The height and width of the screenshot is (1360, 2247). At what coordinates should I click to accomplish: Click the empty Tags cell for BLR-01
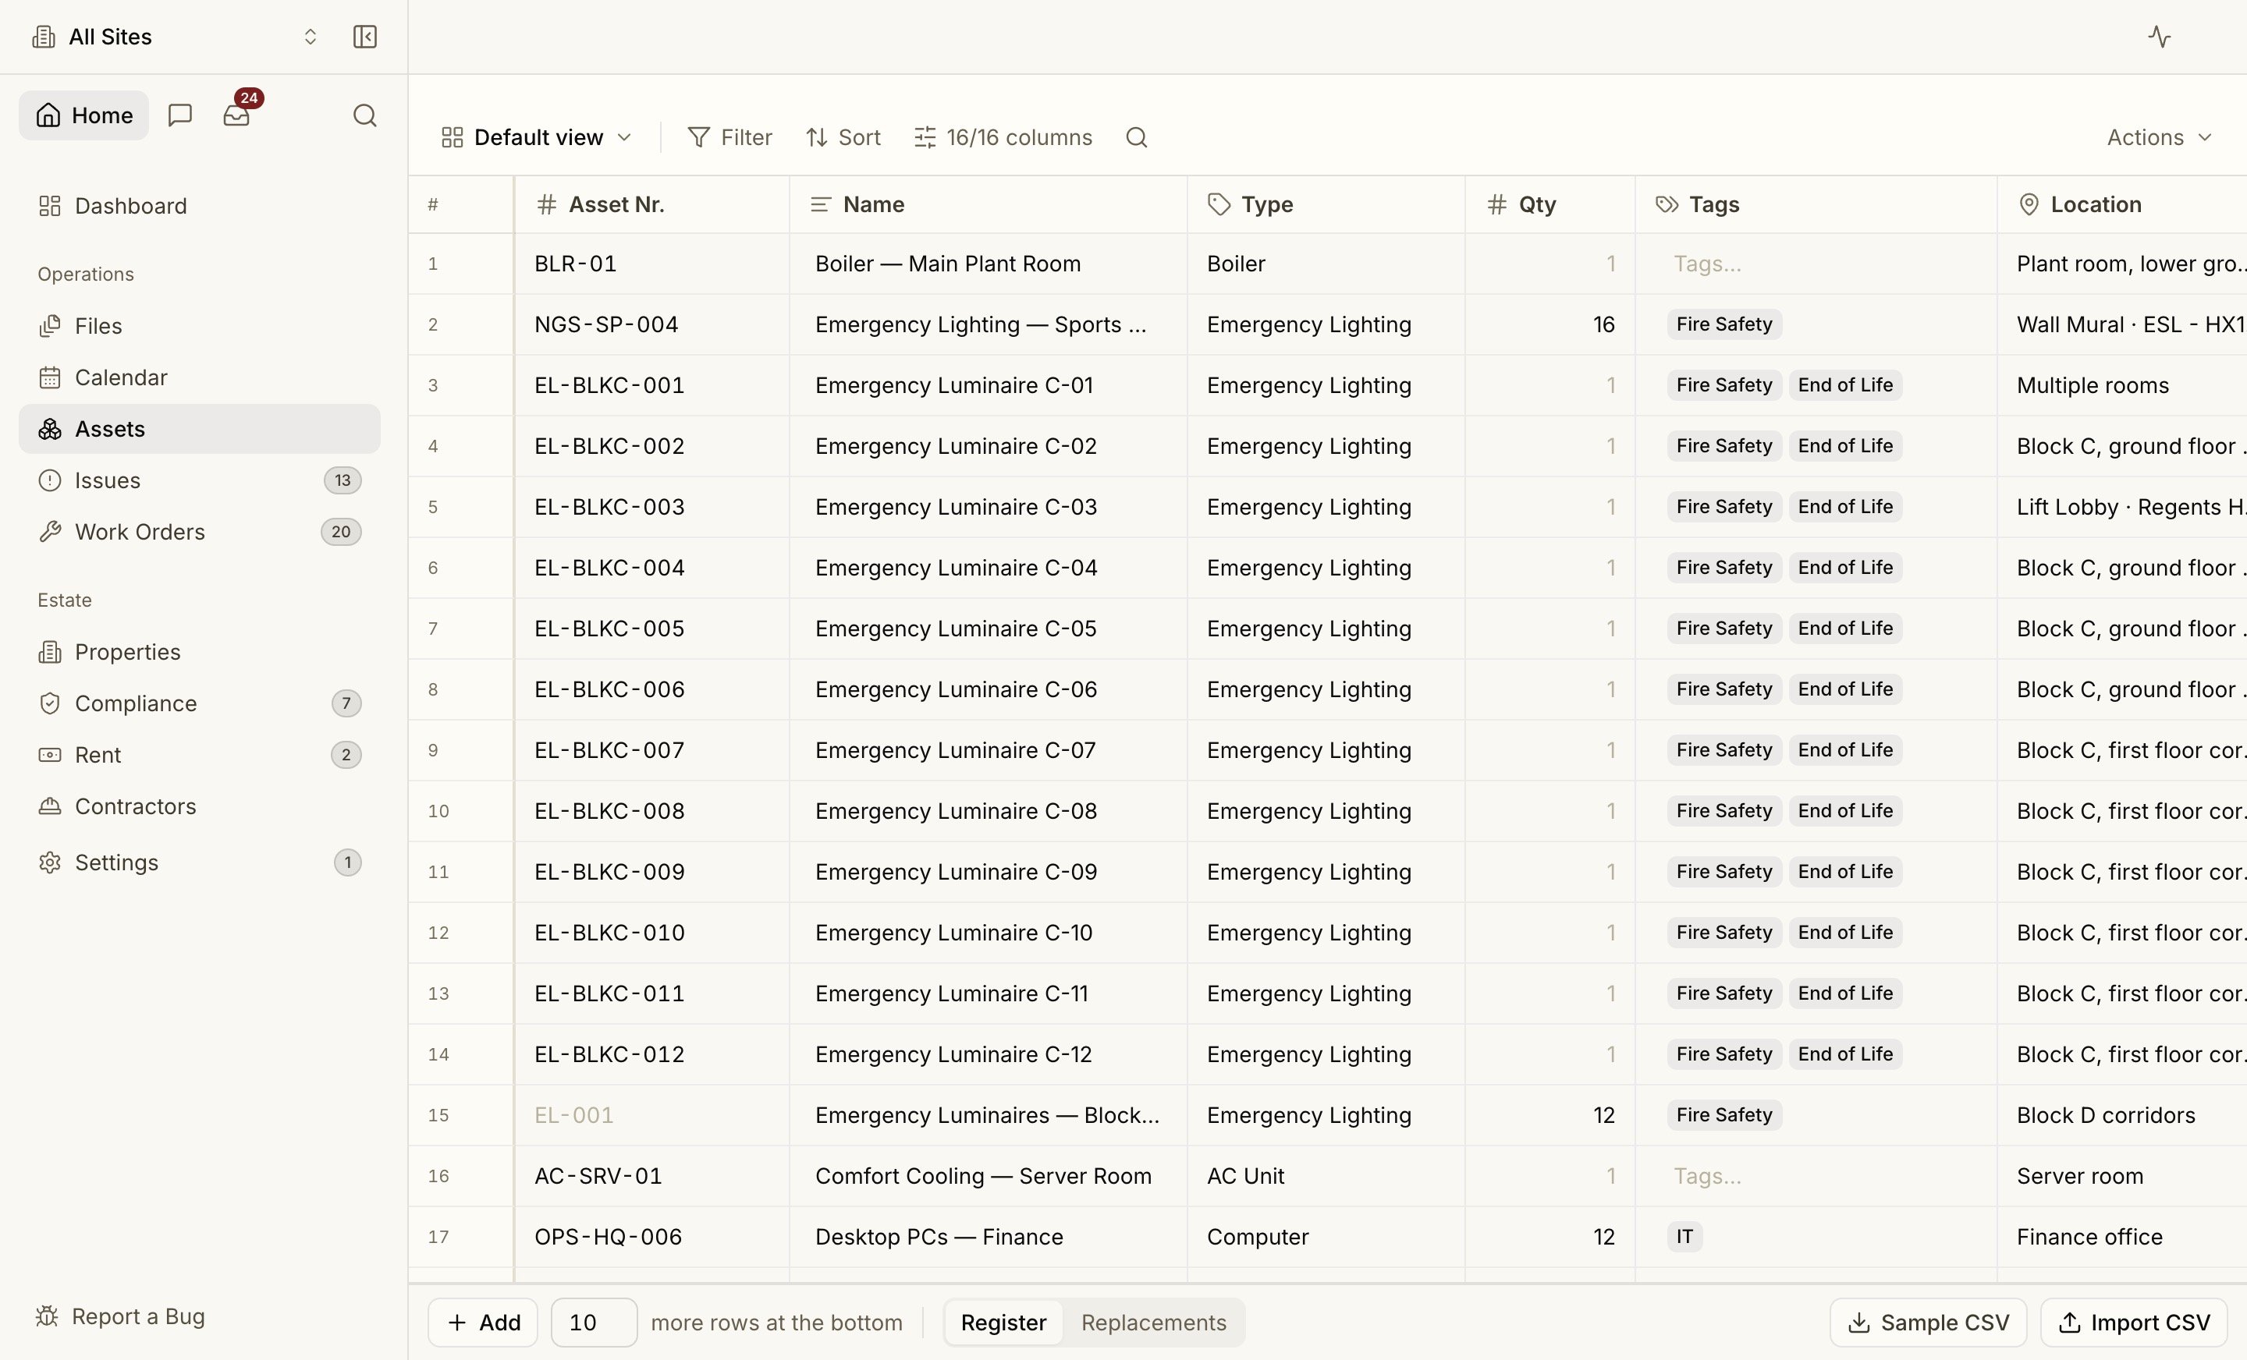[x=1816, y=264]
